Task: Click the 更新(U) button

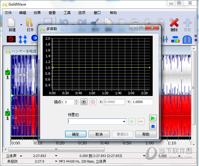Action: (x=122, y=134)
